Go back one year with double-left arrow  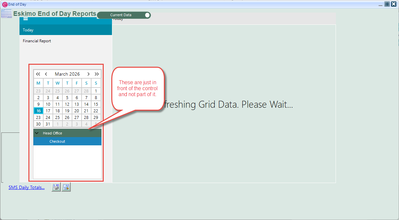(38, 74)
